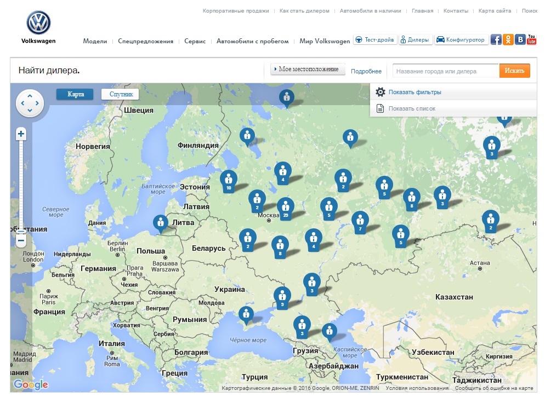
Task: Focus the city or dealer search field
Action: pos(445,71)
